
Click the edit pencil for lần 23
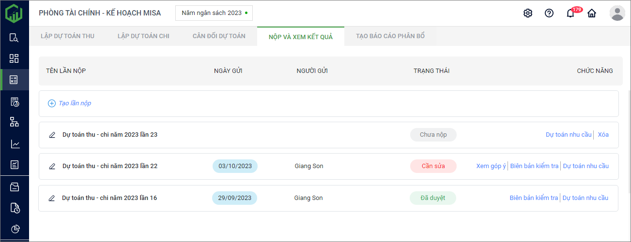click(x=52, y=135)
